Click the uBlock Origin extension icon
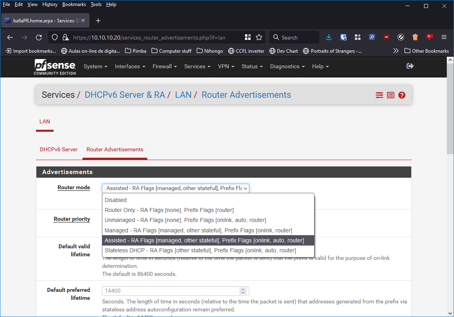This screenshot has width=454, height=317. click(x=386, y=38)
